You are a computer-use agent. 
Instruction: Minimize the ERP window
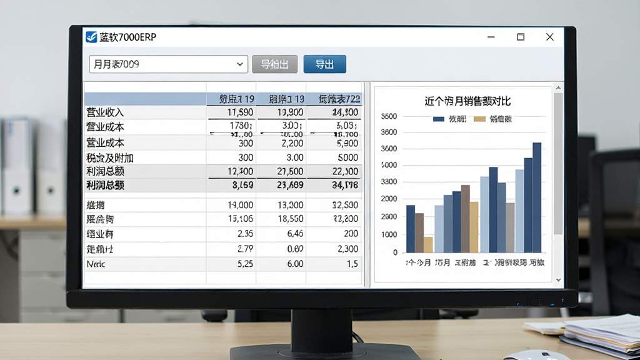click(491, 37)
